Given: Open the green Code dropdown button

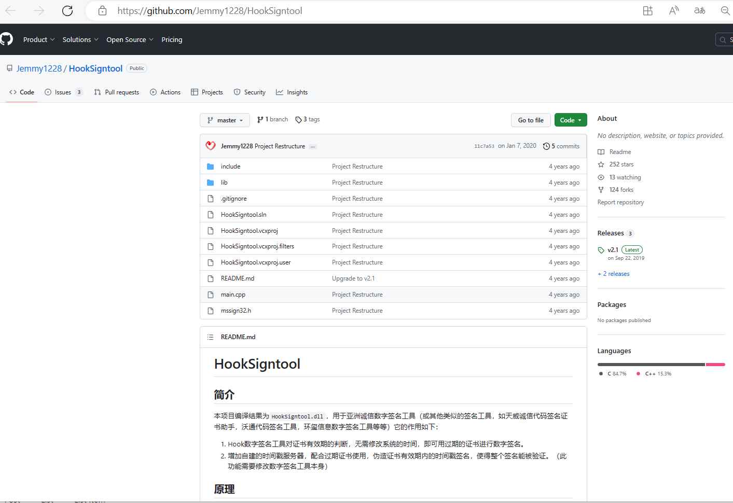Looking at the screenshot, I should point(571,120).
